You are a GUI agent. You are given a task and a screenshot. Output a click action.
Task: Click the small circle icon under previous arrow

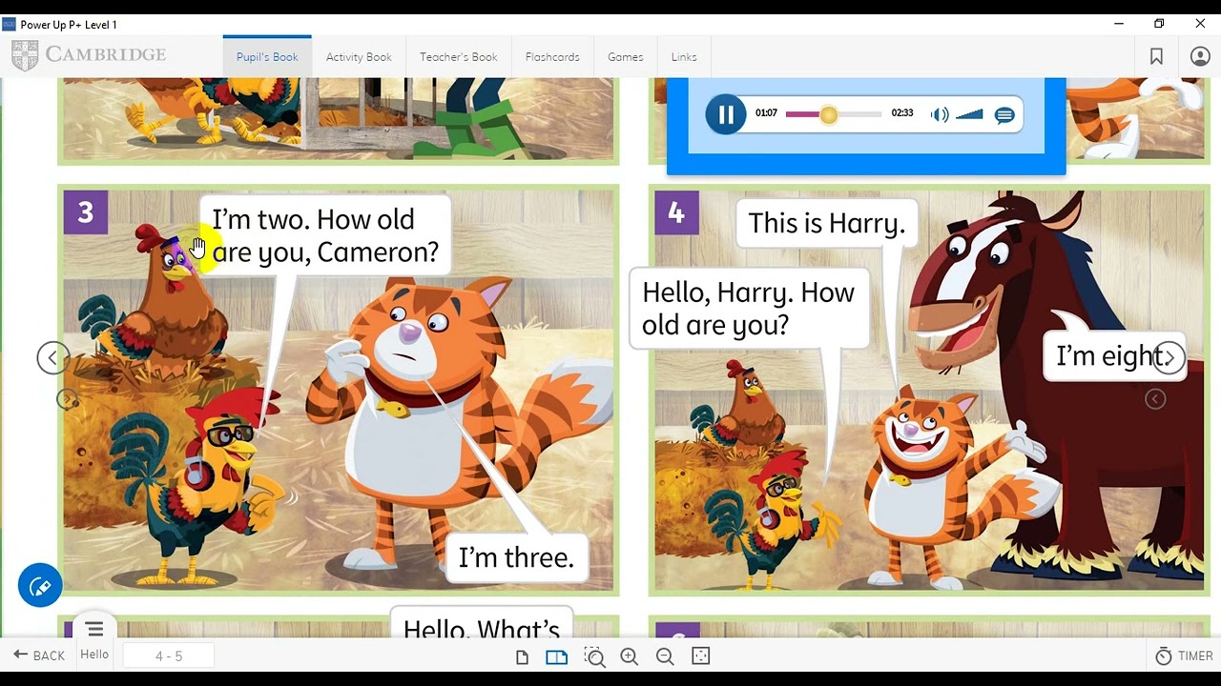tap(67, 399)
